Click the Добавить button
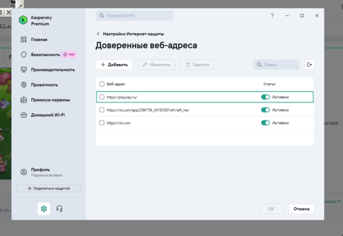The height and width of the screenshot is (236, 343). 114,65
